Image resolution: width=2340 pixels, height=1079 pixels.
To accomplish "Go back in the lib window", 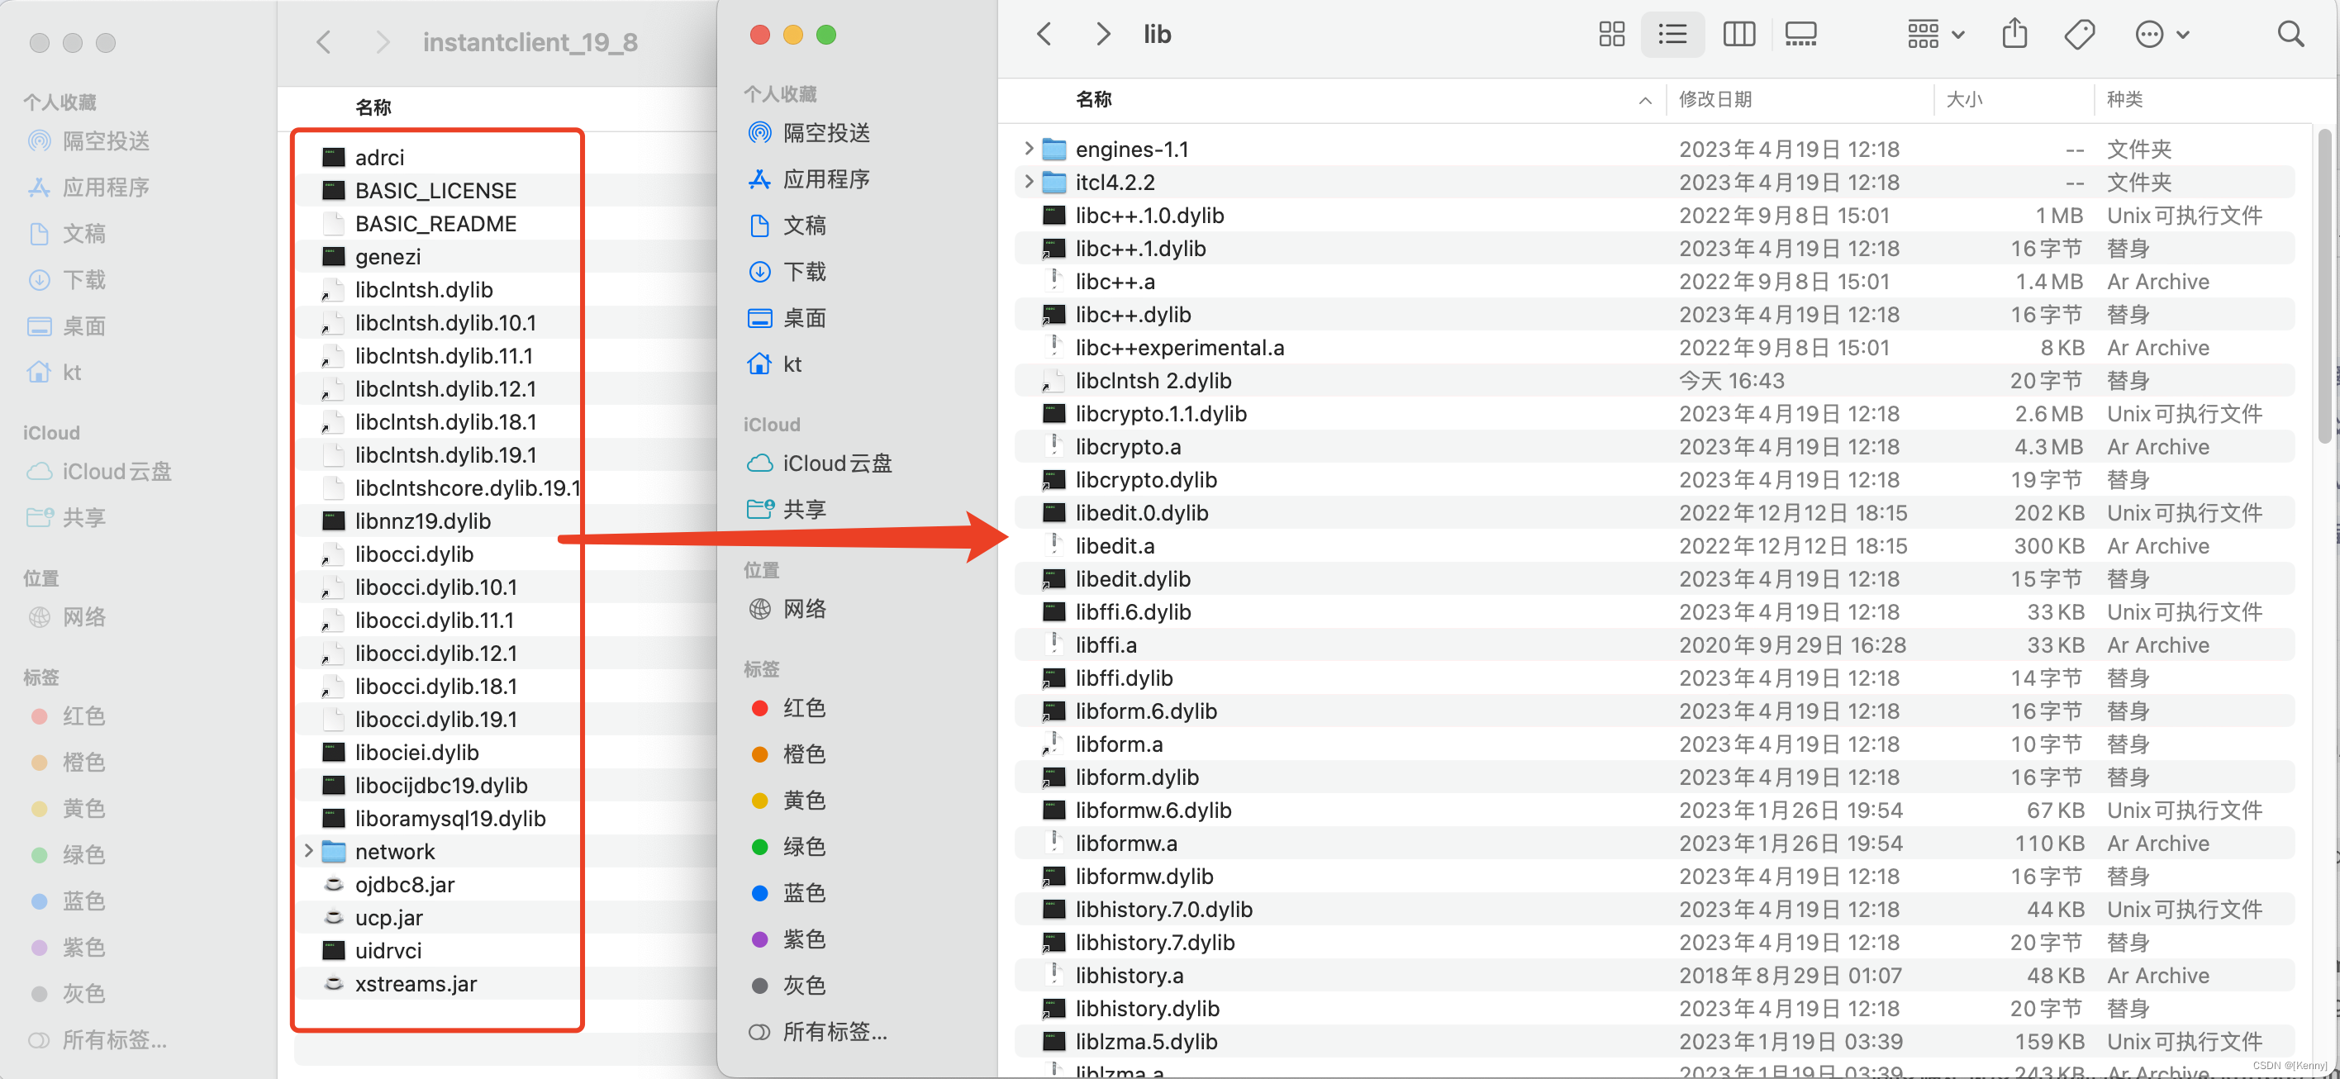I will [1044, 35].
